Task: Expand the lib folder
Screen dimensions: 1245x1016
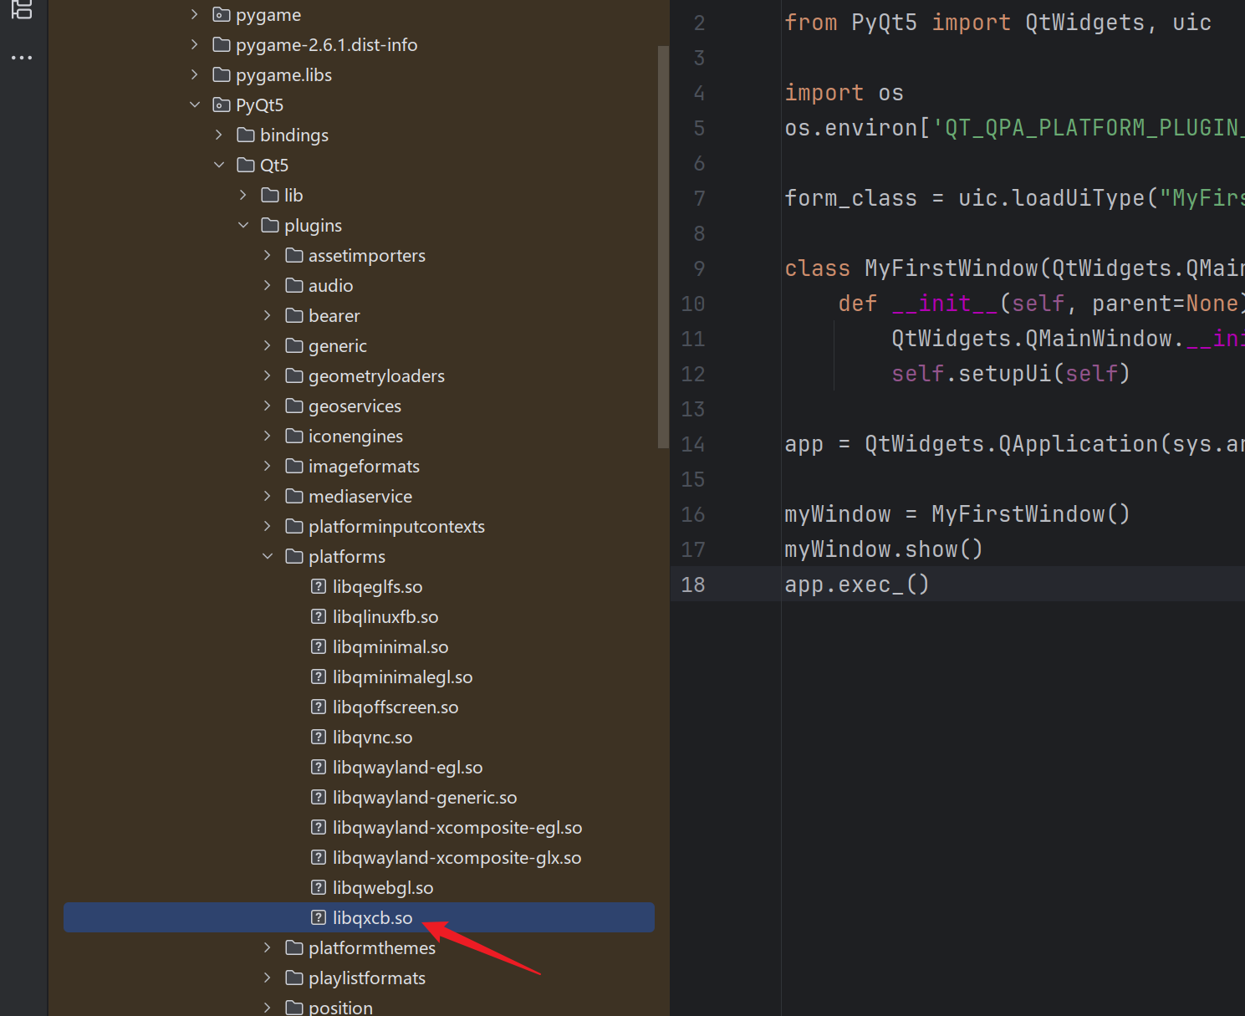Action: pyautogui.click(x=243, y=195)
